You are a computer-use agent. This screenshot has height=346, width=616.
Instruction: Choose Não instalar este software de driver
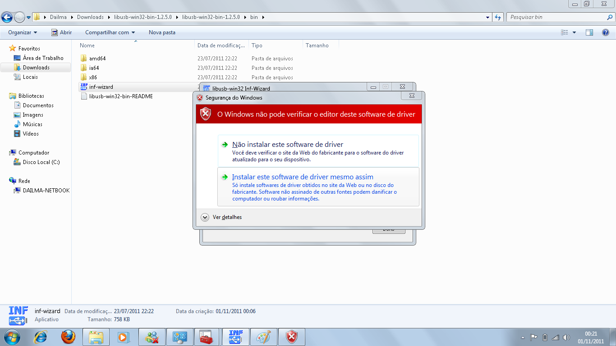coord(318,151)
